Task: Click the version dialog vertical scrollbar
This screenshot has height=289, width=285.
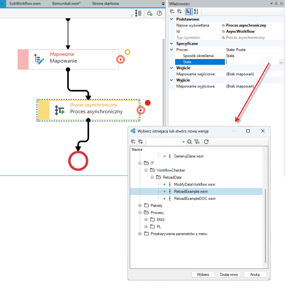Action: [x=265, y=225]
